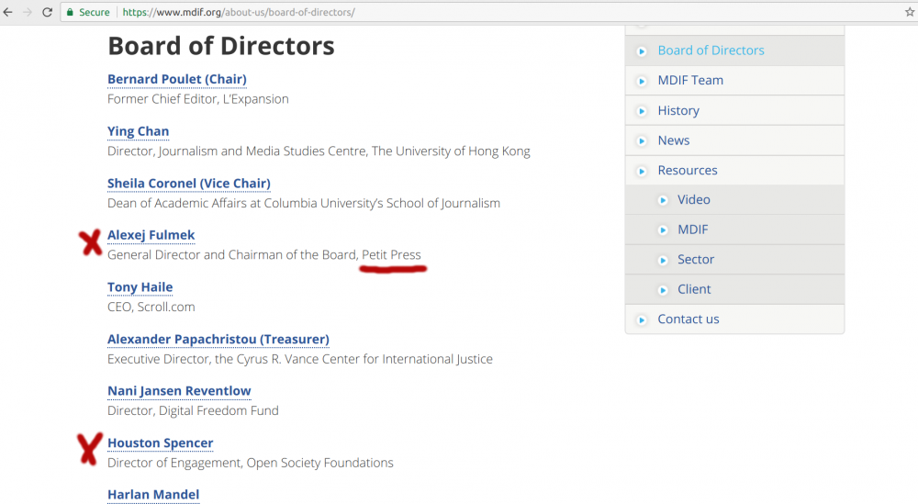Click the browser back arrow

[7, 12]
